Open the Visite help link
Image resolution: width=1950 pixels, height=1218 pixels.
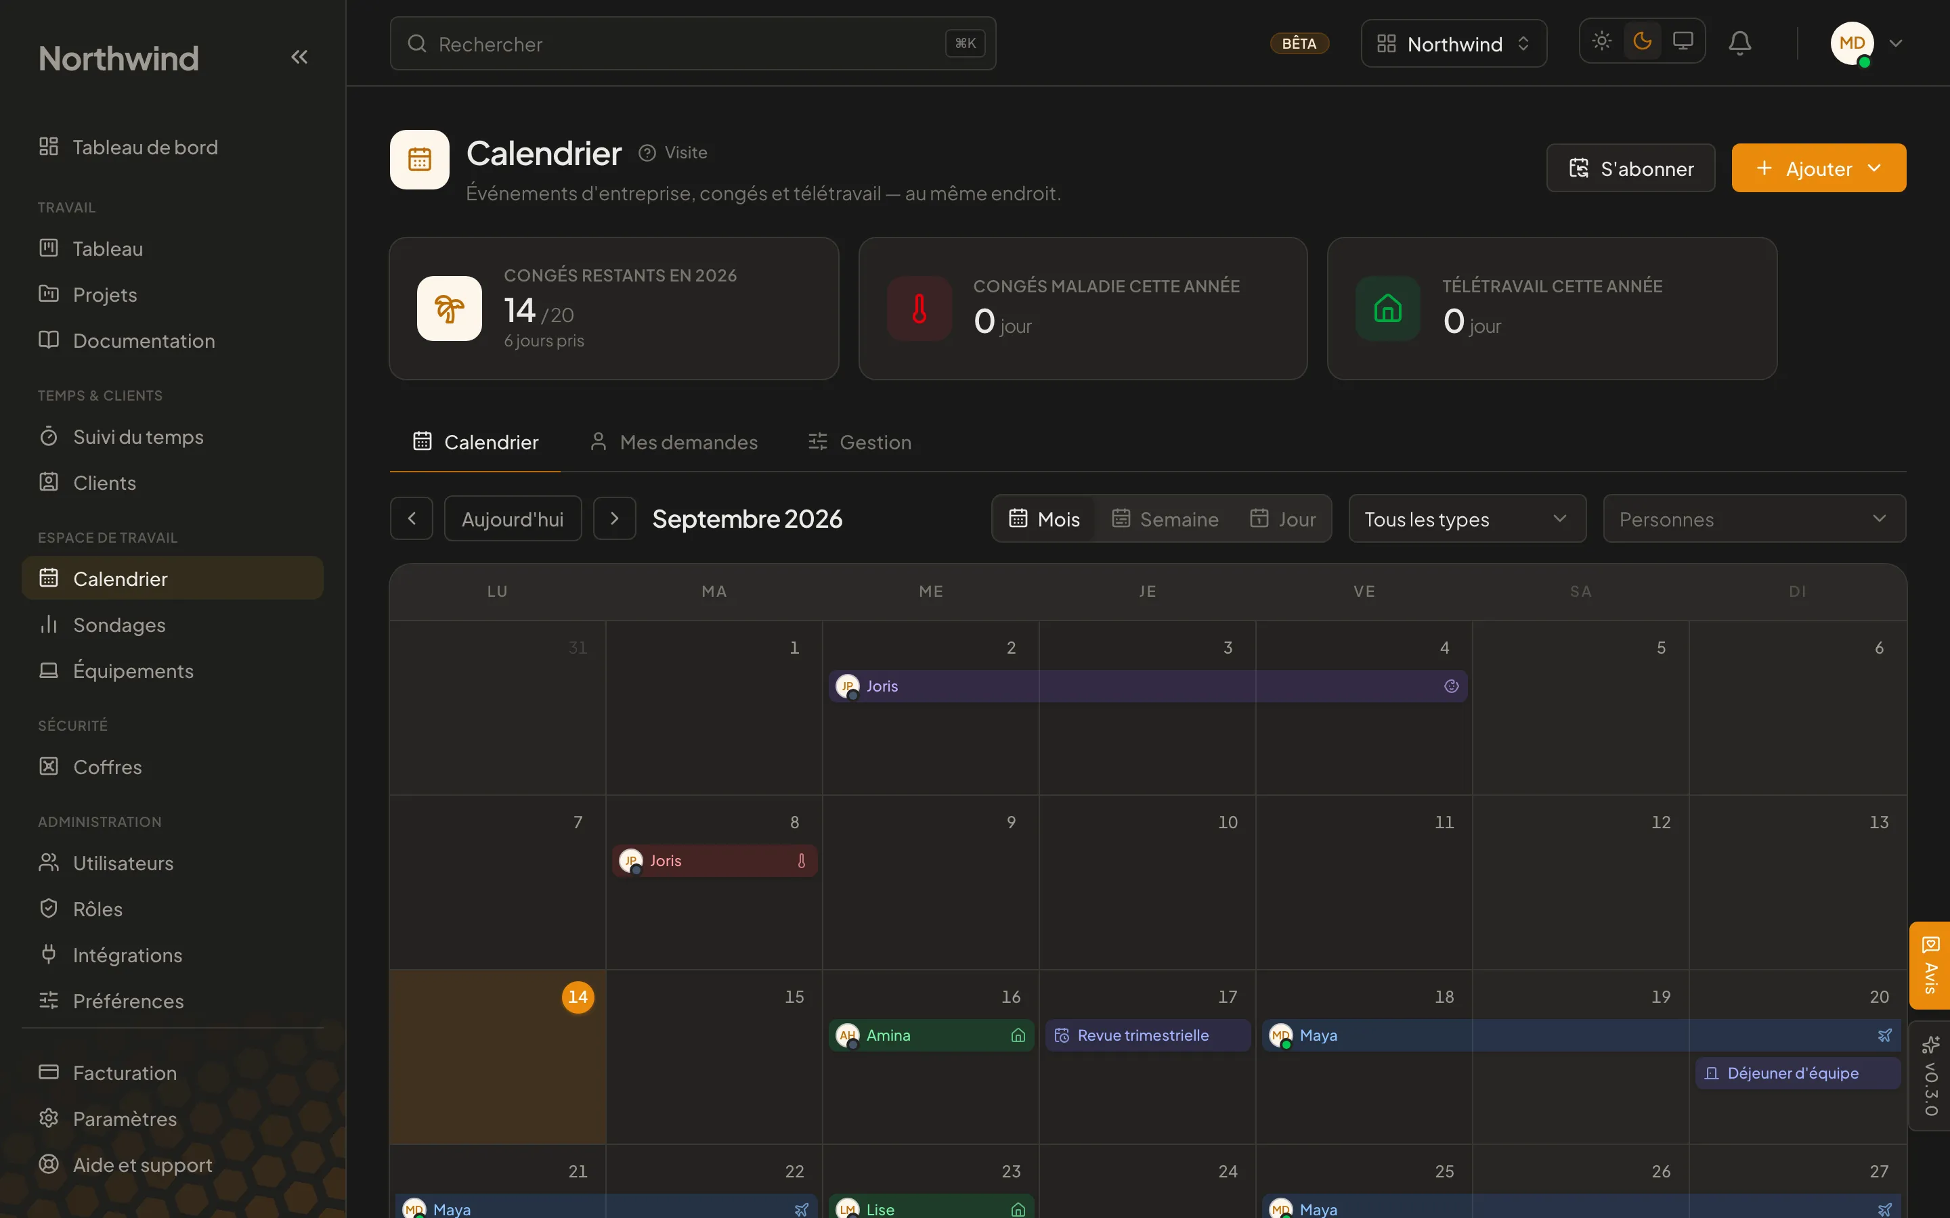click(x=673, y=153)
